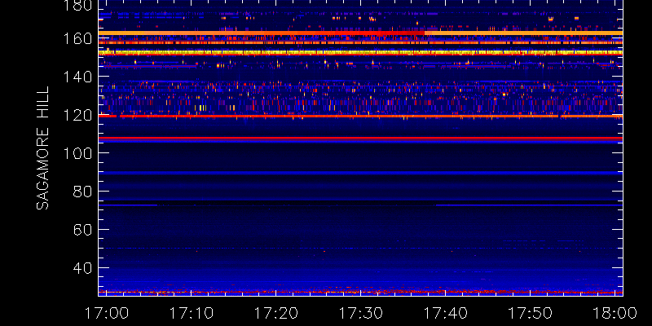Click the red-orange band at 120

coord(360,116)
